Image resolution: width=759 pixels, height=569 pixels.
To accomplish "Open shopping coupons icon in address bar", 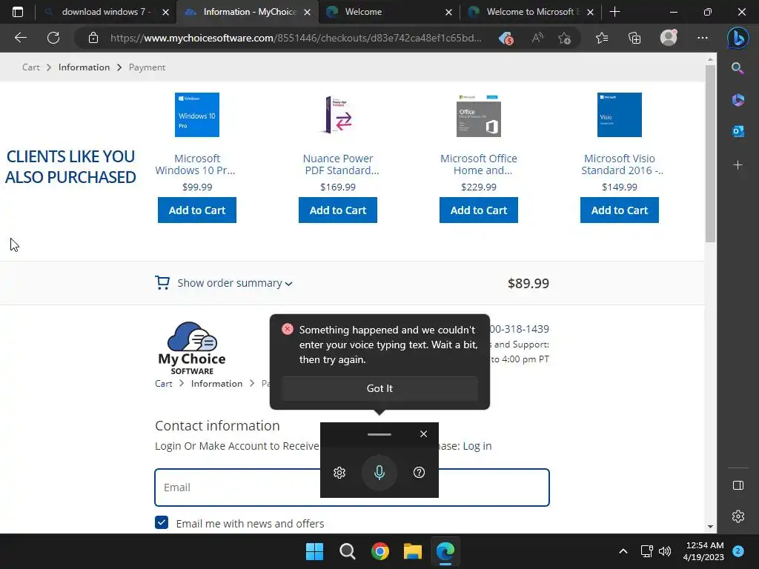I will [x=506, y=39].
